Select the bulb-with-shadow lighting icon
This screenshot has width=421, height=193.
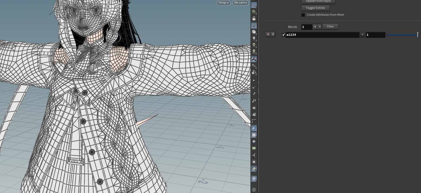254,52
